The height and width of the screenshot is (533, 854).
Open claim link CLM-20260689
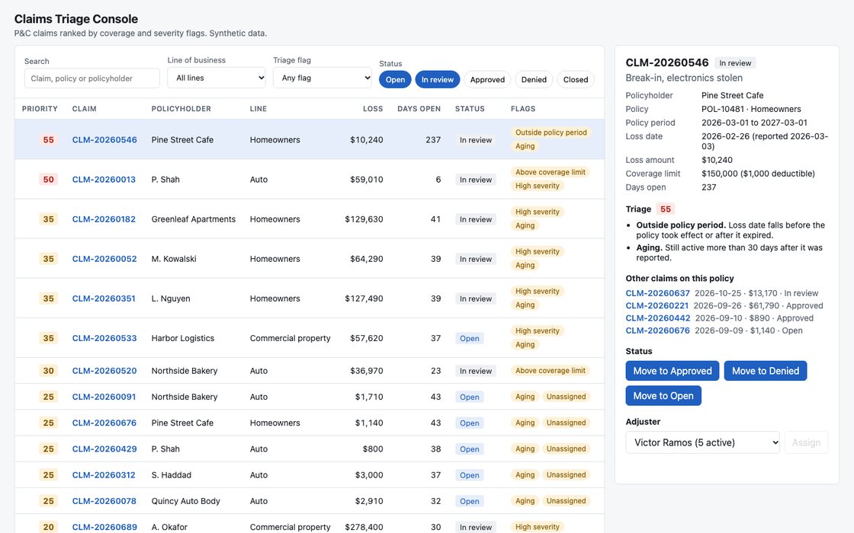pyautogui.click(x=104, y=527)
